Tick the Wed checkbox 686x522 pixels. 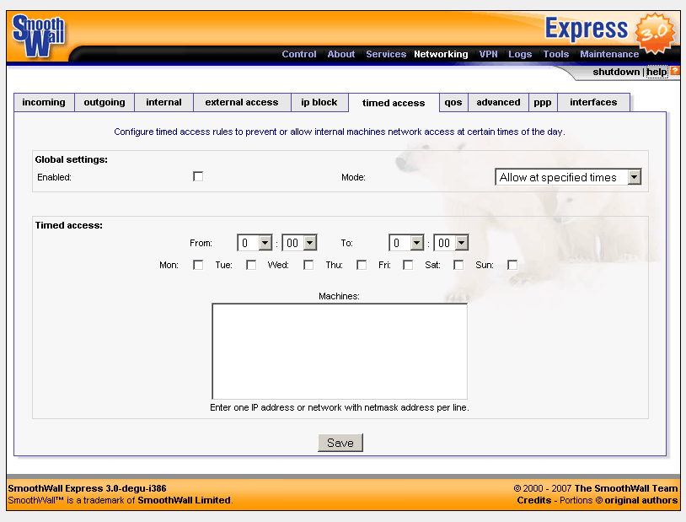click(x=308, y=265)
